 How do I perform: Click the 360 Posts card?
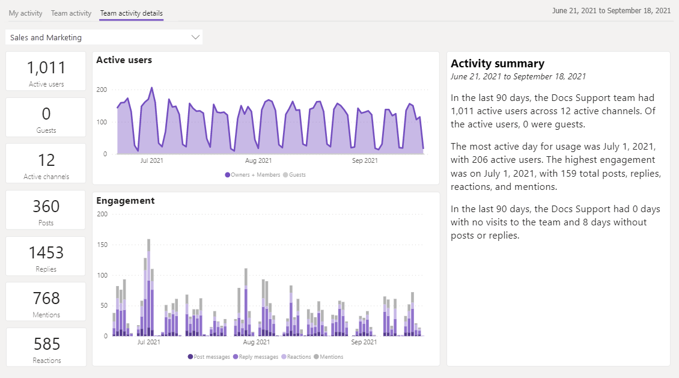(x=46, y=210)
